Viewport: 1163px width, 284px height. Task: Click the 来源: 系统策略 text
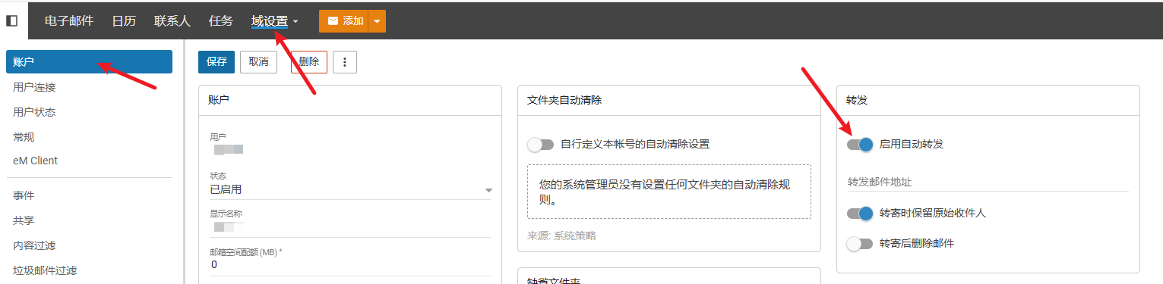point(561,236)
